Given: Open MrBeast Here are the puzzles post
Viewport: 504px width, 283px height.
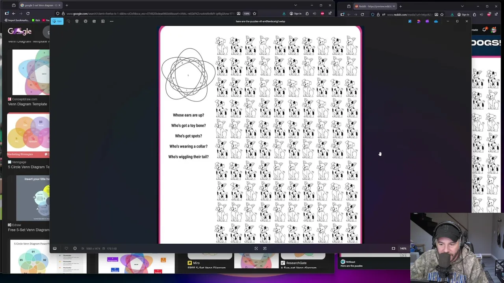Looking at the screenshot, I should pyautogui.click(x=351, y=266).
